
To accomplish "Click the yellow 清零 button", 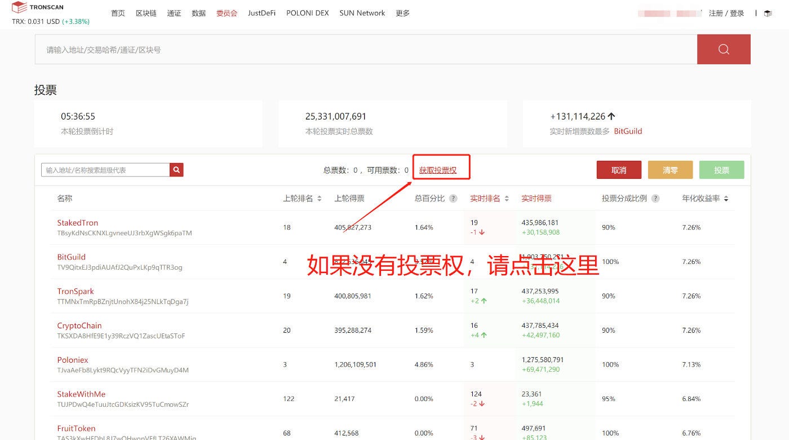I will pyautogui.click(x=670, y=170).
